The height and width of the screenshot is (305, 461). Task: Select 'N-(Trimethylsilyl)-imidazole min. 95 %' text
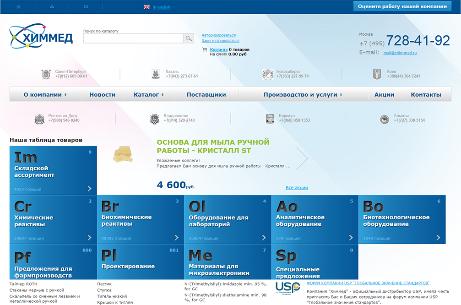pos(226,286)
